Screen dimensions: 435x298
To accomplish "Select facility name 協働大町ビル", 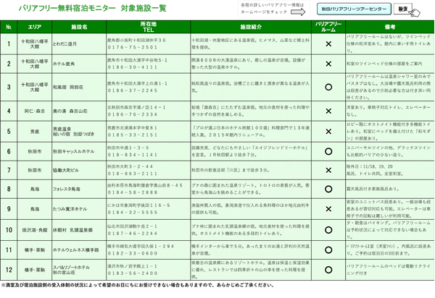I will [66, 170].
